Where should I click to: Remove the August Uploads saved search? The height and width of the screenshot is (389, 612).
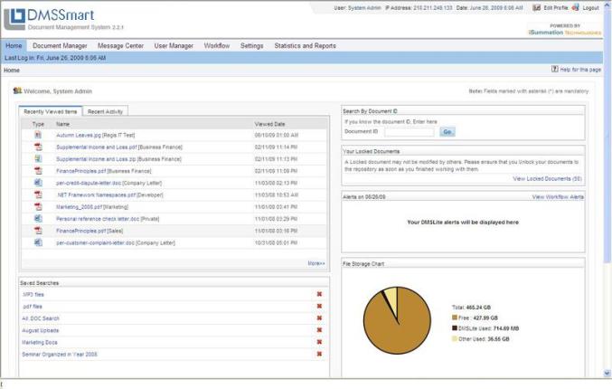[319, 330]
